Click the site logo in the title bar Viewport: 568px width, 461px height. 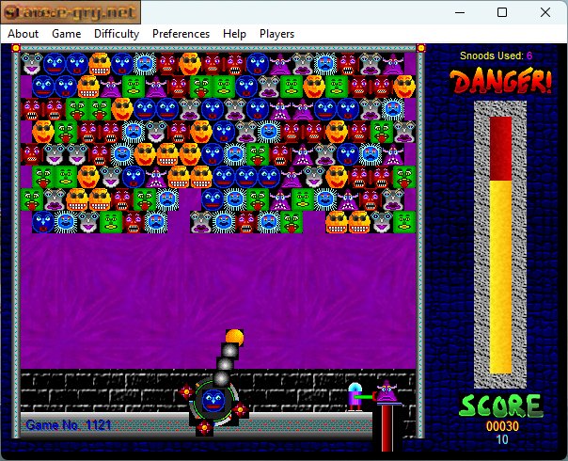[71, 12]
